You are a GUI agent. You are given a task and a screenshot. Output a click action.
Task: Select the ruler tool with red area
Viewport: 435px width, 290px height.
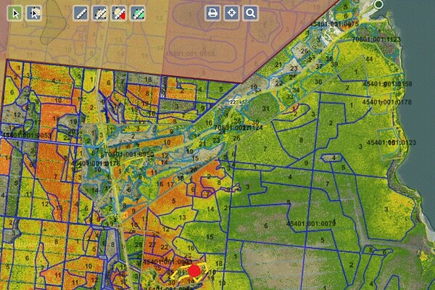click(119, 13)
